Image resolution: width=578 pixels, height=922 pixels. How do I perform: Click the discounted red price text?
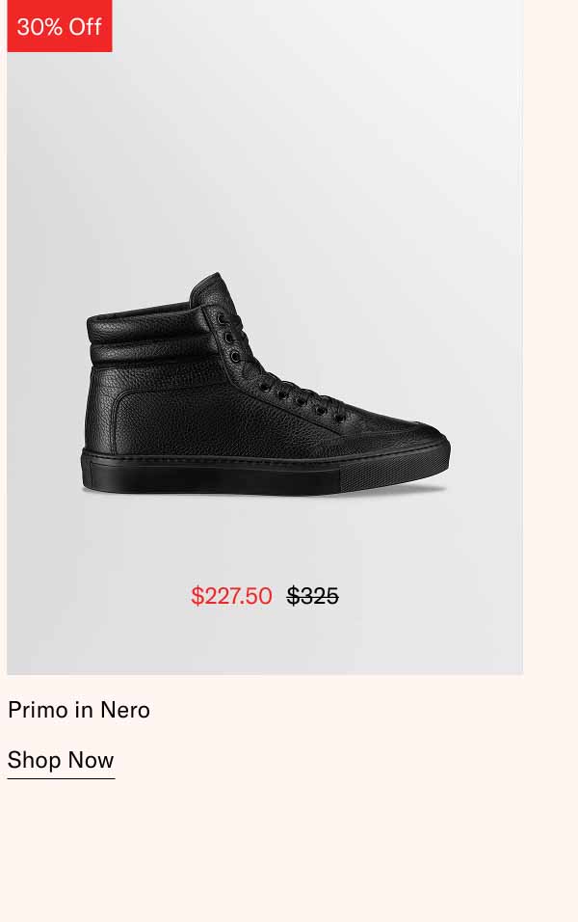231,596
